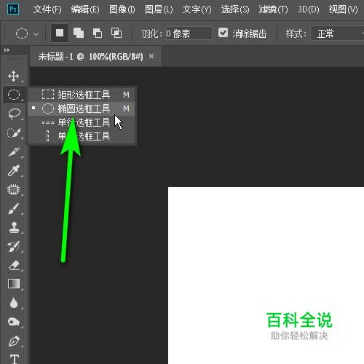Open the 图层(L) menu
The width and height of the screenshot is (364, 364).
159,9
